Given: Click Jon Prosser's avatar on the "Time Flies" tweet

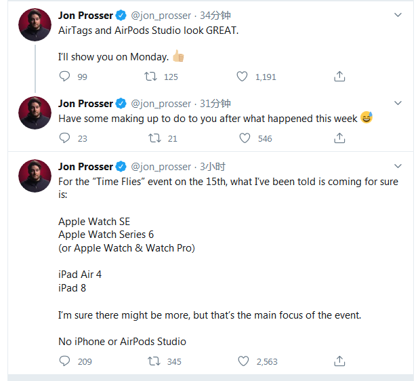Looking at the screenshot, I should pyautogui.click(x=35, y=176).
